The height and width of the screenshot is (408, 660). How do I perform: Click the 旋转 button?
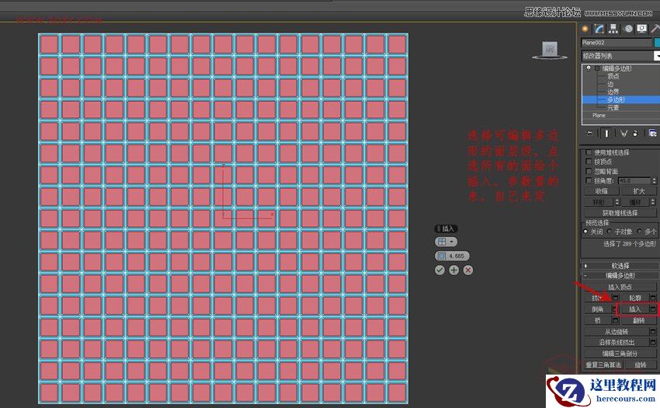[641, 365]
